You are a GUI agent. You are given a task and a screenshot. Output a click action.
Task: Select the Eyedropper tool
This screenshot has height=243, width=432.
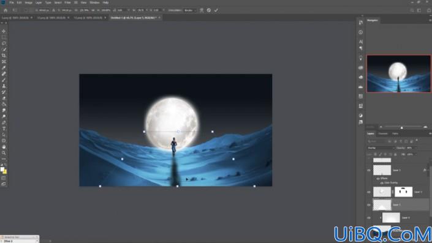[x=4, y=68]
